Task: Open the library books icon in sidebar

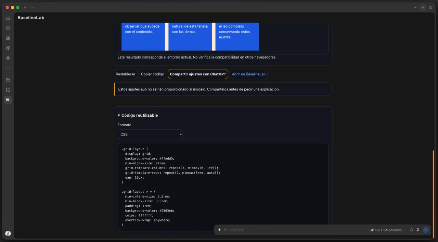Action: click(x=8, y=38)
